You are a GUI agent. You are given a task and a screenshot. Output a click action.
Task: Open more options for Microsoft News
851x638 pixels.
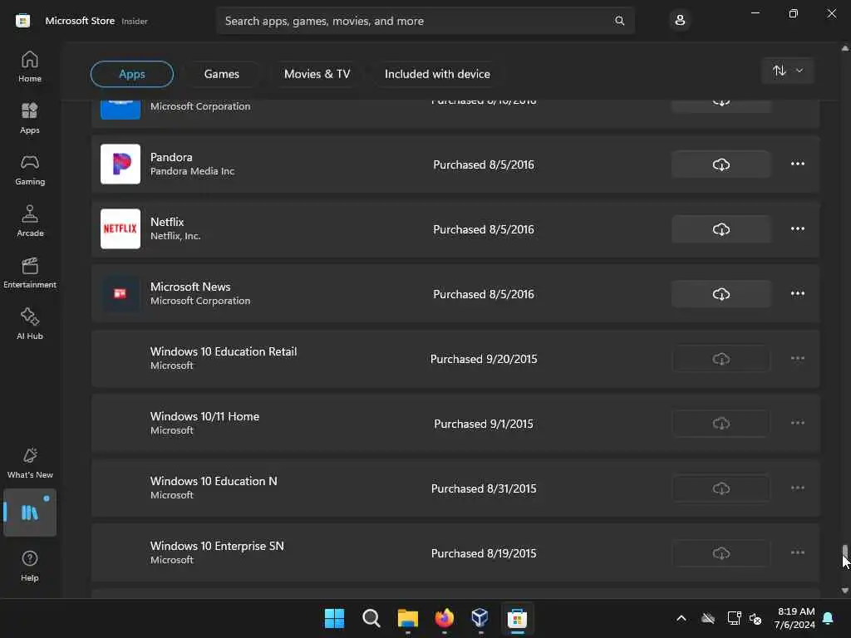tap(797, 293)
